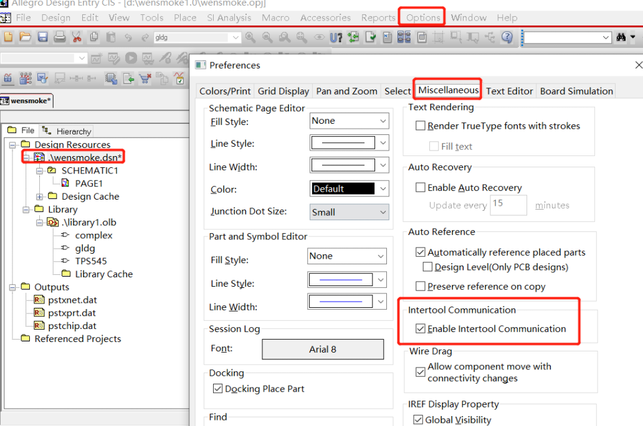
Task: Click the document with green arrow icon
Action: pos(128,78)
